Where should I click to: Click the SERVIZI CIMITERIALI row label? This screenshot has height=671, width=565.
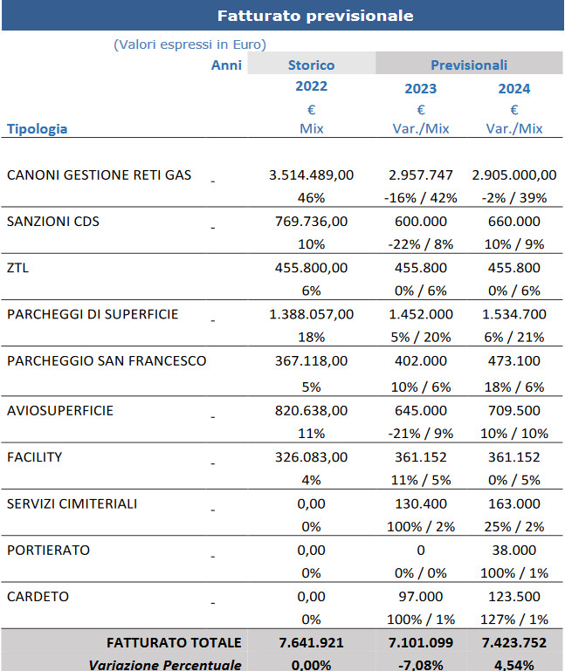[72, 503]
